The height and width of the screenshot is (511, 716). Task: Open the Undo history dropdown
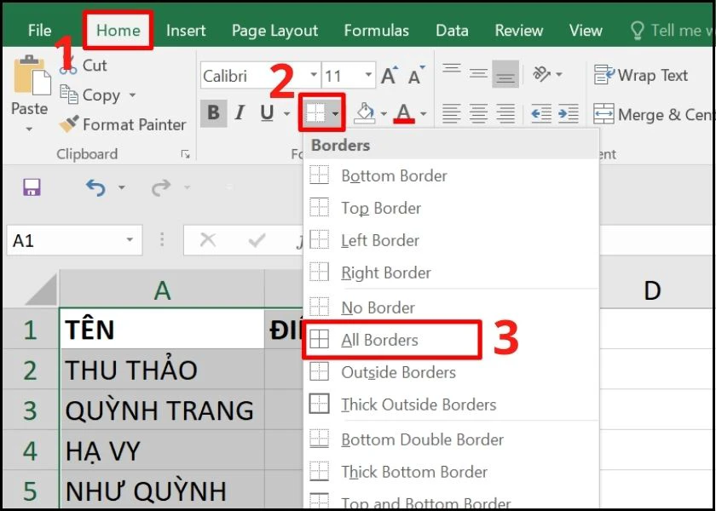click(x=121, y=187)
